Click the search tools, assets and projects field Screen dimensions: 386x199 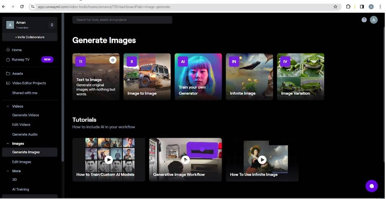(x=122, y=20)
